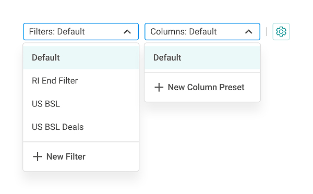Collapse the Columns: Default dropdown
This screenshot has height=194, width=313.
202,31
